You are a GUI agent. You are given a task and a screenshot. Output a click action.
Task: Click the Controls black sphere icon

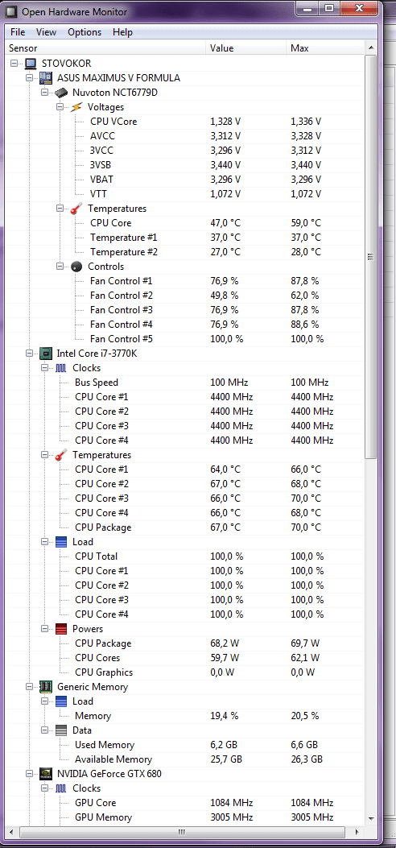[76, 267]
